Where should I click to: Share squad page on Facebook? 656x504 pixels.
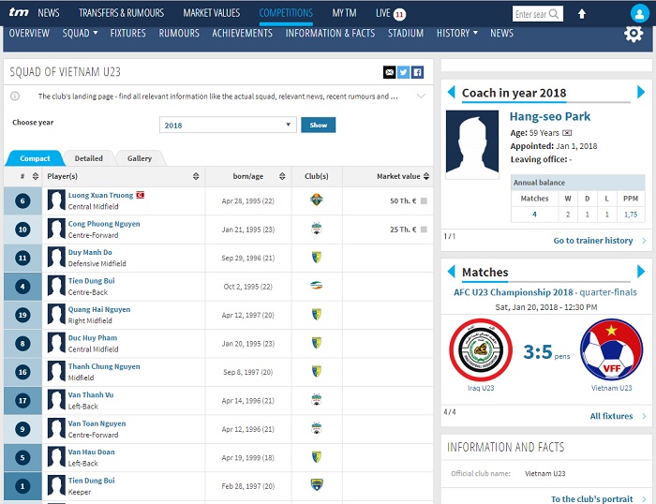point(418,72)
